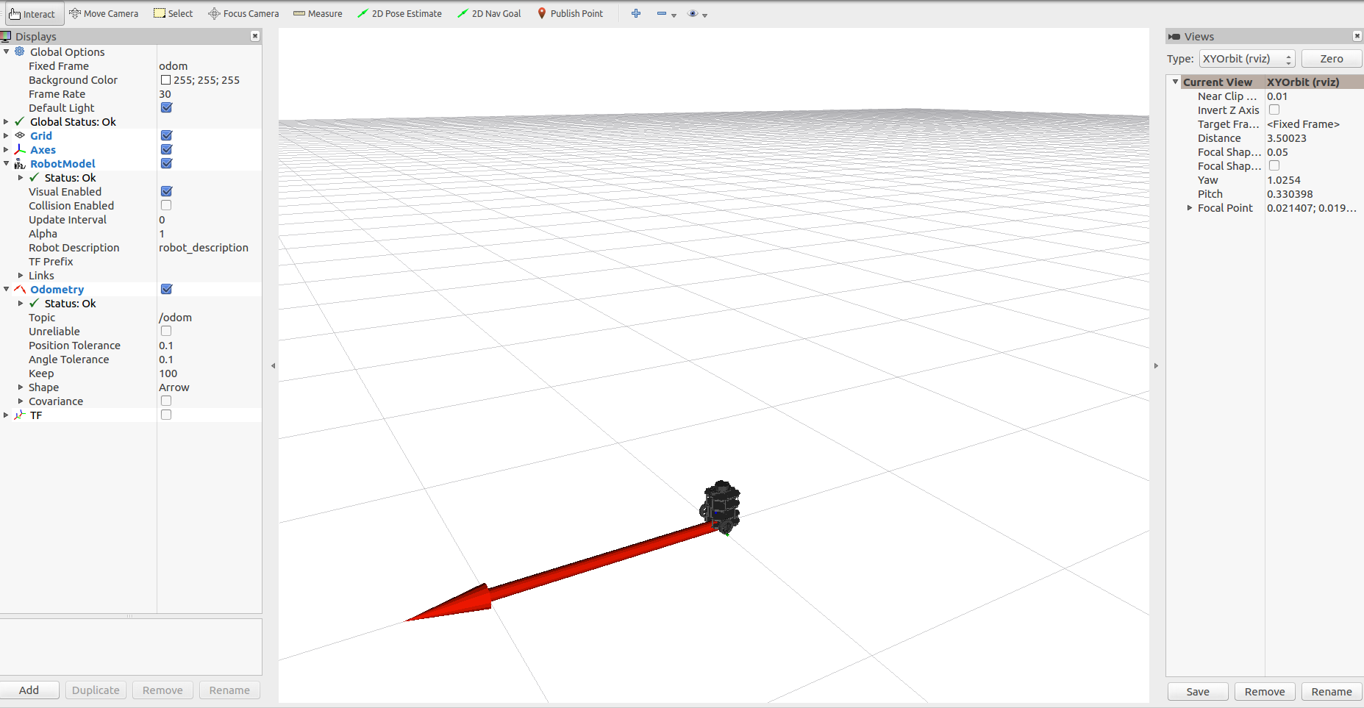This screenshot has height=708, width=1364.
Task: Collapse the RobotModel node
Action: [x=7, y=163]
